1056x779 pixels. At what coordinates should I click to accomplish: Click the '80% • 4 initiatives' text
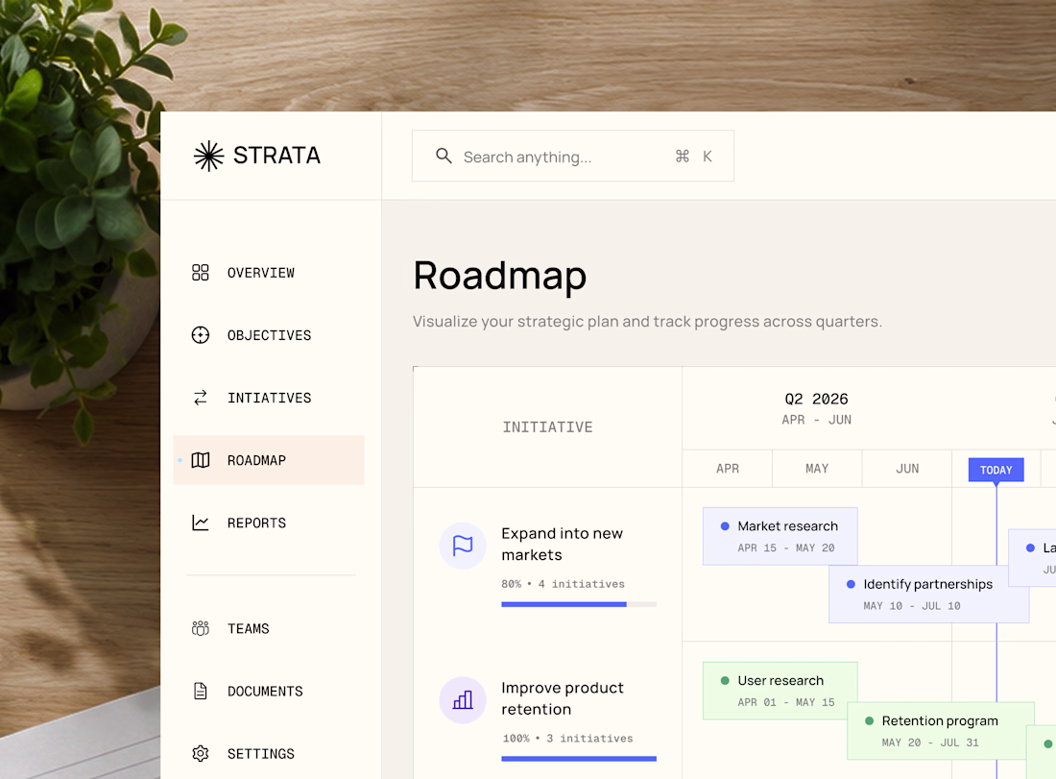tap(563, 584)
